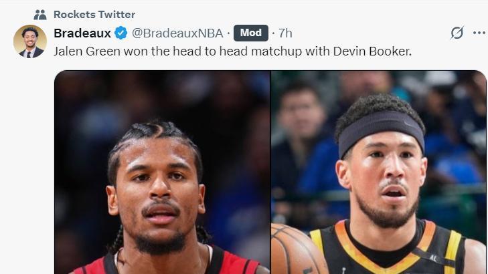
Task: Click the Mod badge label
Action: [251, 33]
